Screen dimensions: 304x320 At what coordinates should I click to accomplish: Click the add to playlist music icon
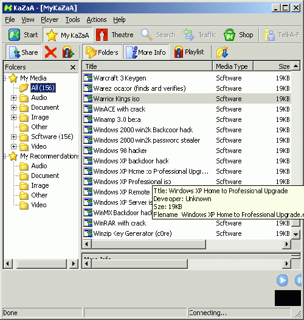[68, 52]
